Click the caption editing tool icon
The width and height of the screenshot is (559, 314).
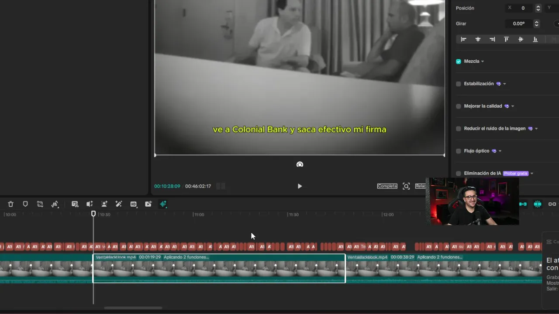pos(75,204)
